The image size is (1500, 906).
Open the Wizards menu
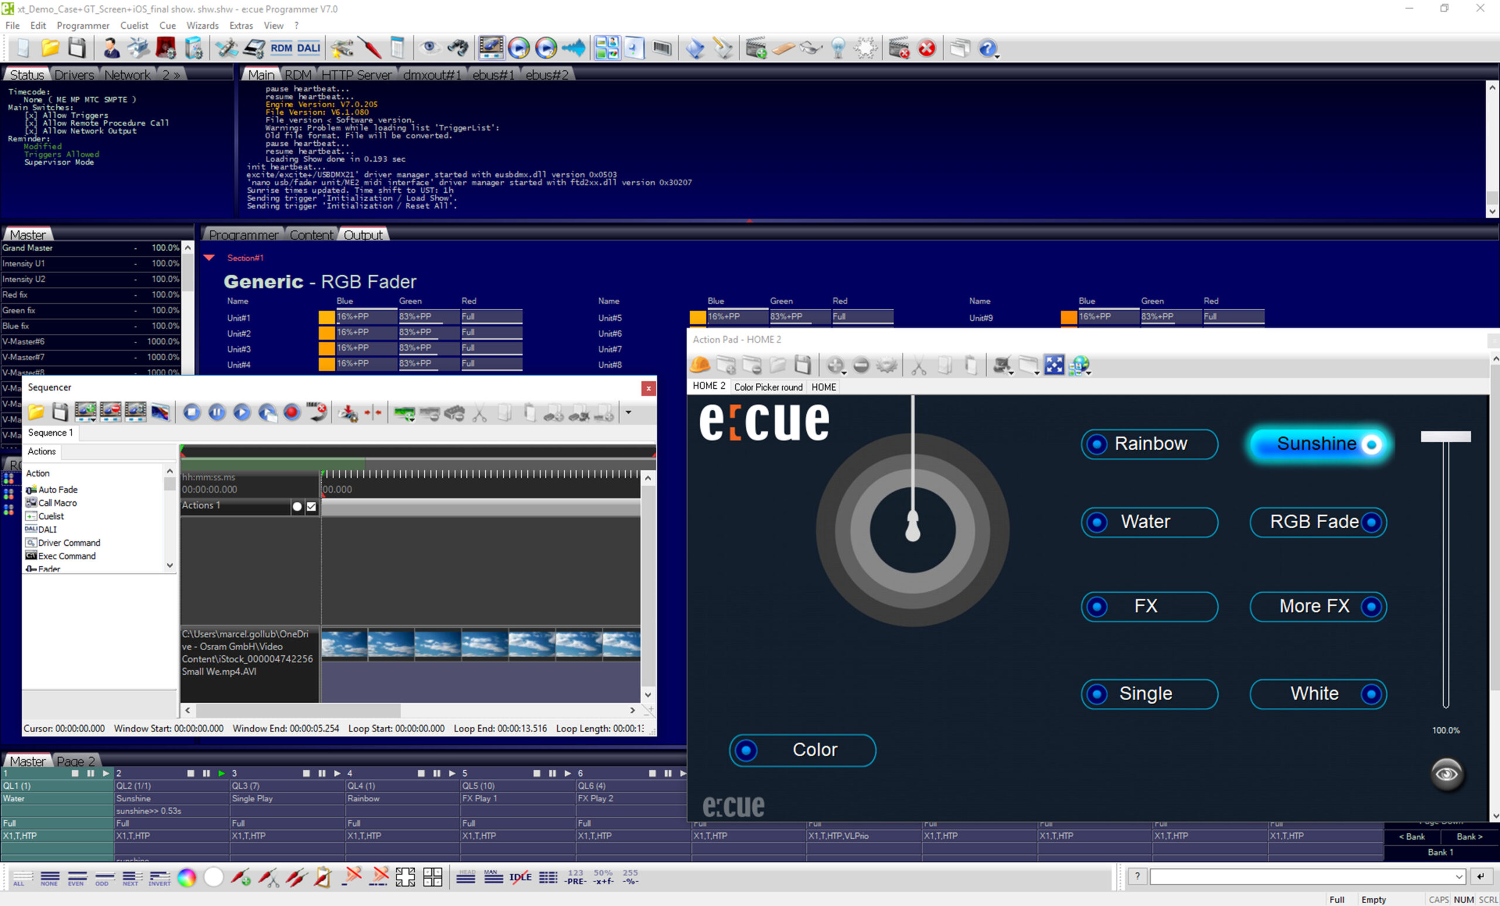(x=202, y=26)
